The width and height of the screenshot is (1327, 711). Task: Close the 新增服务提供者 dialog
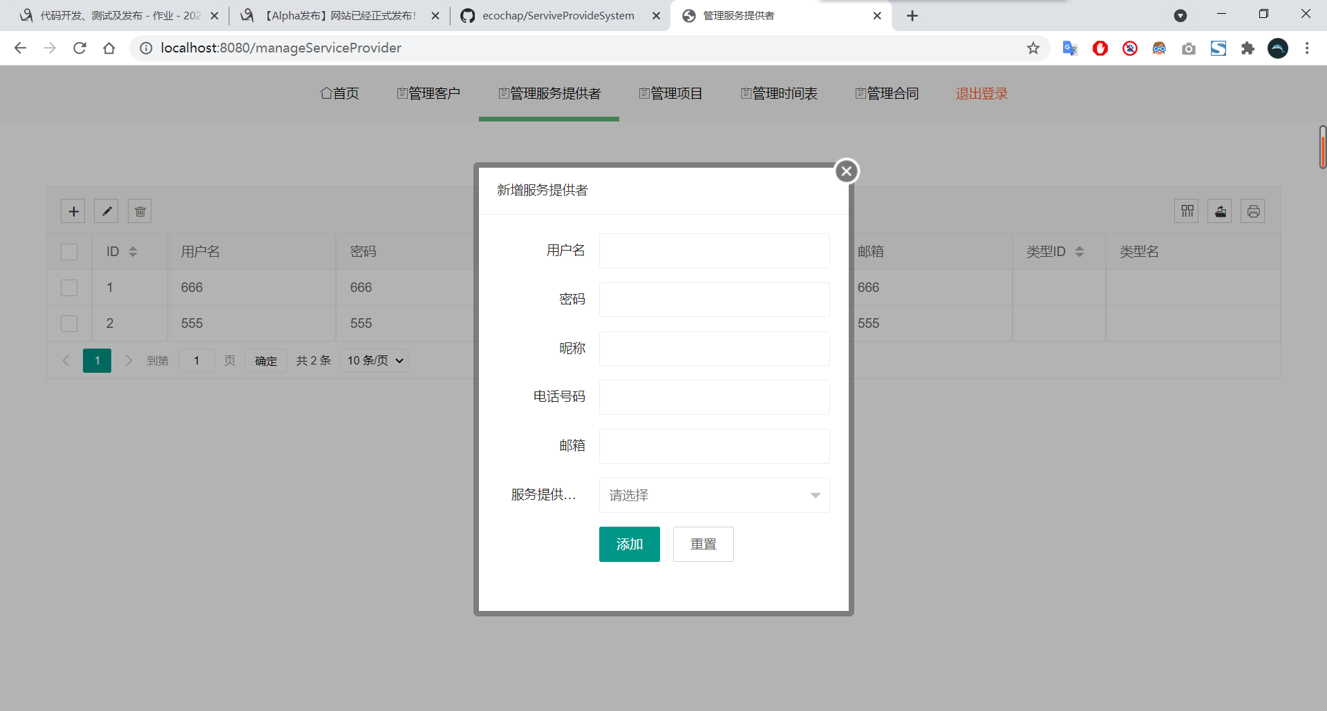pos(847,171)
